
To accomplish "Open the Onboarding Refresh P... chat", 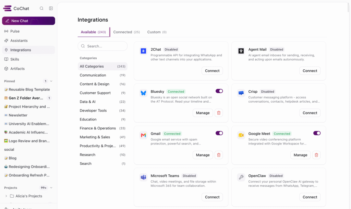I will [28, 175].
